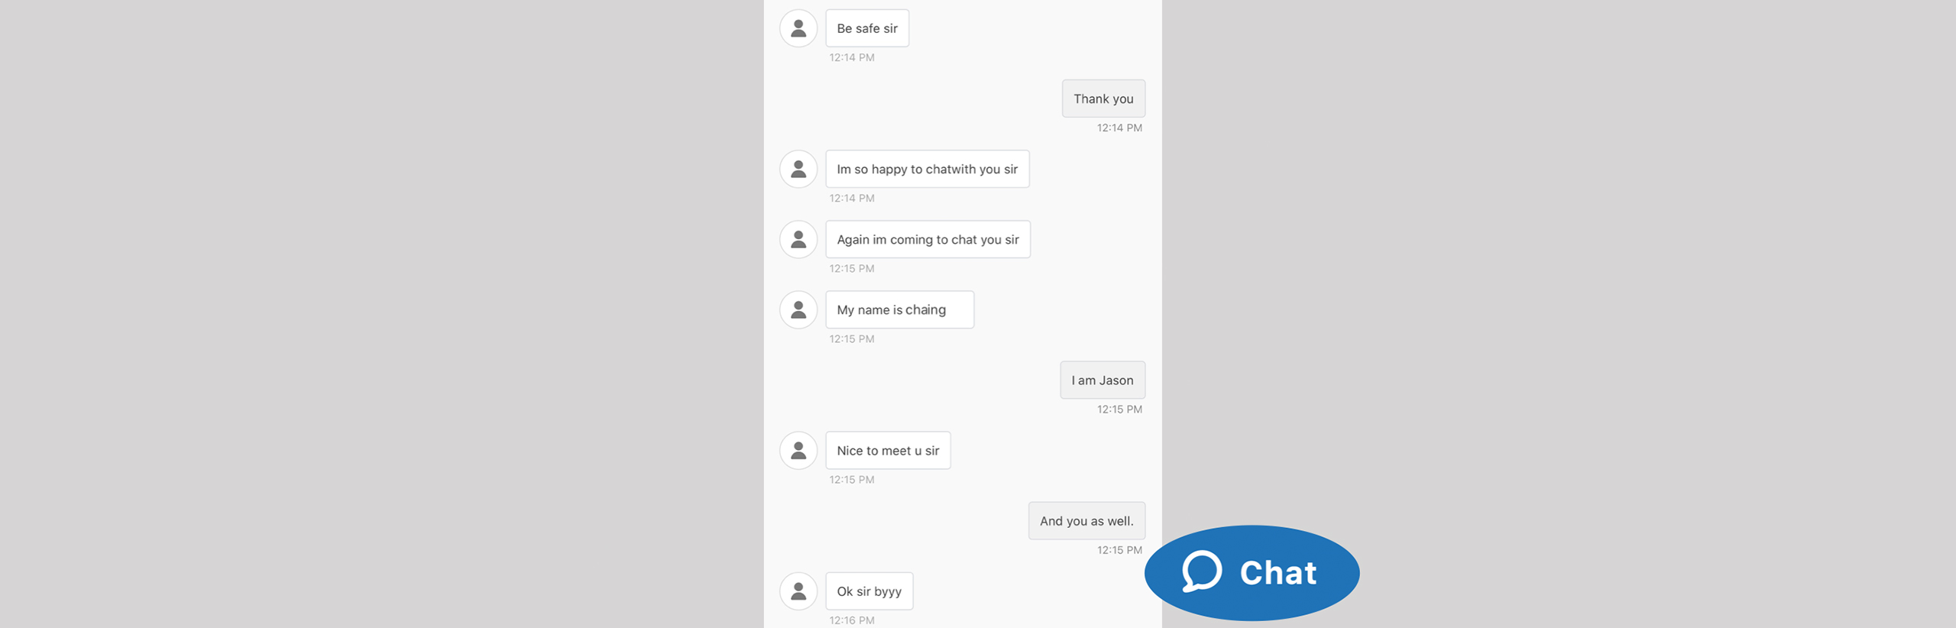Click the 12:14 PM timestamp under 'Thank you'
Screen dimensions: 1956x628
[x=1119, y=128]
